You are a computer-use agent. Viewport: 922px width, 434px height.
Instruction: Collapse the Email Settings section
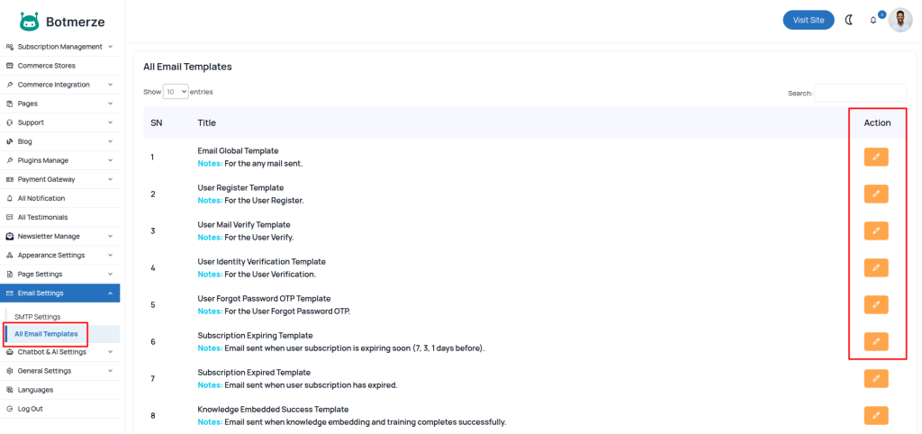coord(59,293)
